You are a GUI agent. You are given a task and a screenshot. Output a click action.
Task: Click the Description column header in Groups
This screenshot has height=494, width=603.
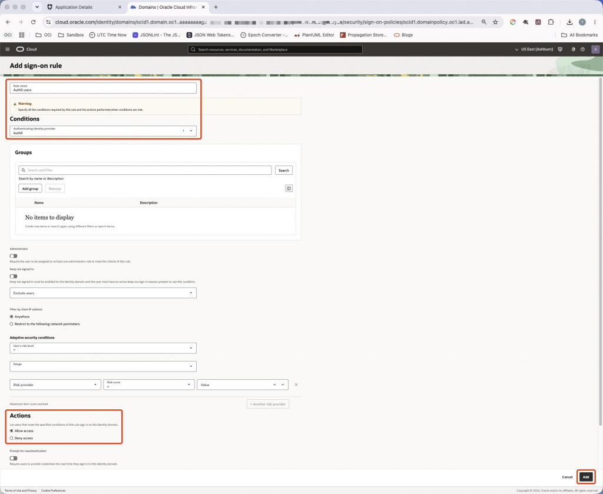click(x=148, y=203)
